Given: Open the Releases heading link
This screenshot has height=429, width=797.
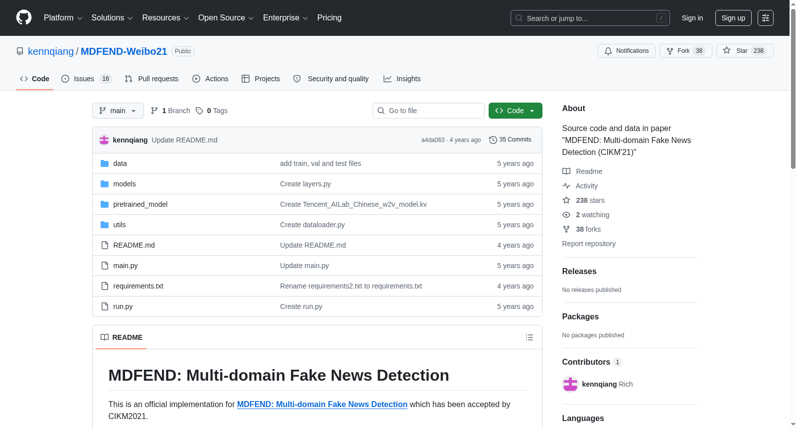Looking at the screenshot, I should coord(579,272).
